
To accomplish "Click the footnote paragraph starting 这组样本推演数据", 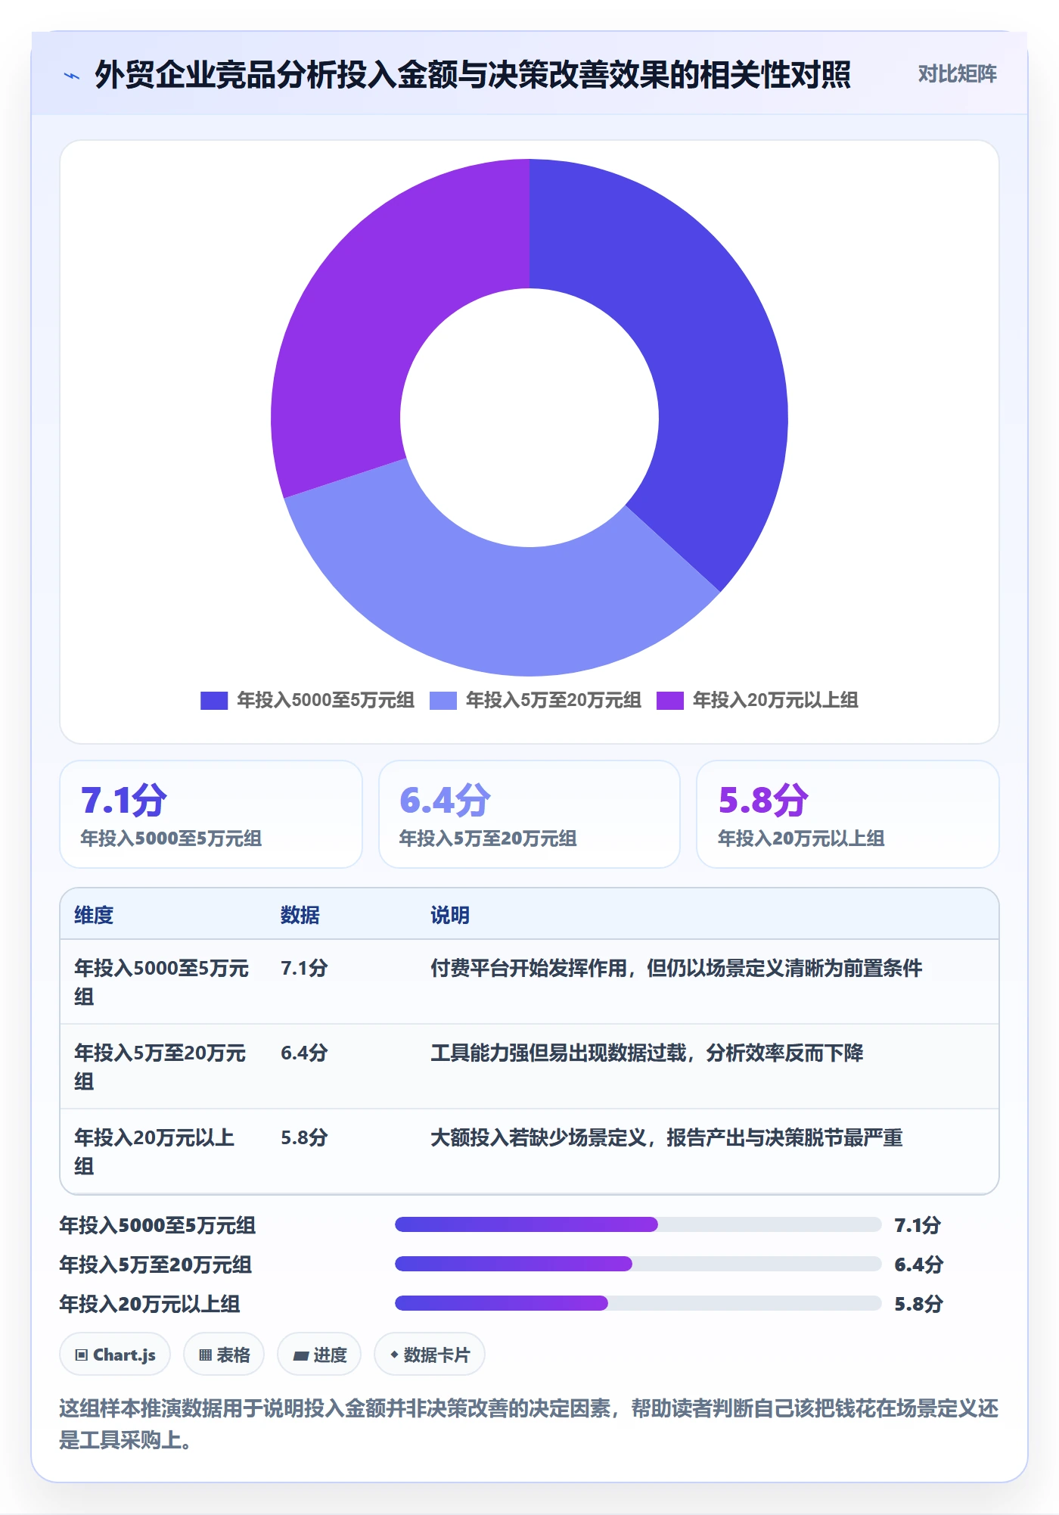I will [x=529, y=1424].
